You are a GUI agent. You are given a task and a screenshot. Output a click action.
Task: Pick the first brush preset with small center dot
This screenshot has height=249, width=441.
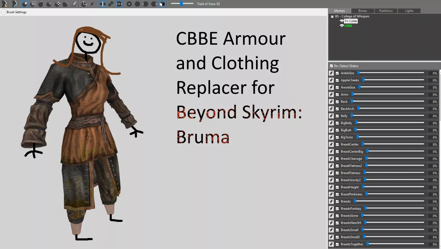click(x=129, y=4)
